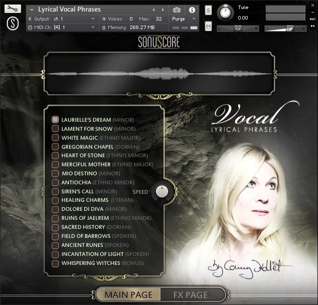Open the wrench instrument edit icon
Image resolution: width=318 pixels, height=305 pixels.
coord(13,9)
